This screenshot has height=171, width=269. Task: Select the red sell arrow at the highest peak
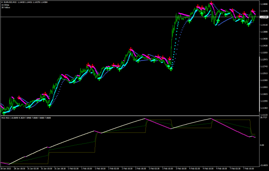(x=211, y=3)
